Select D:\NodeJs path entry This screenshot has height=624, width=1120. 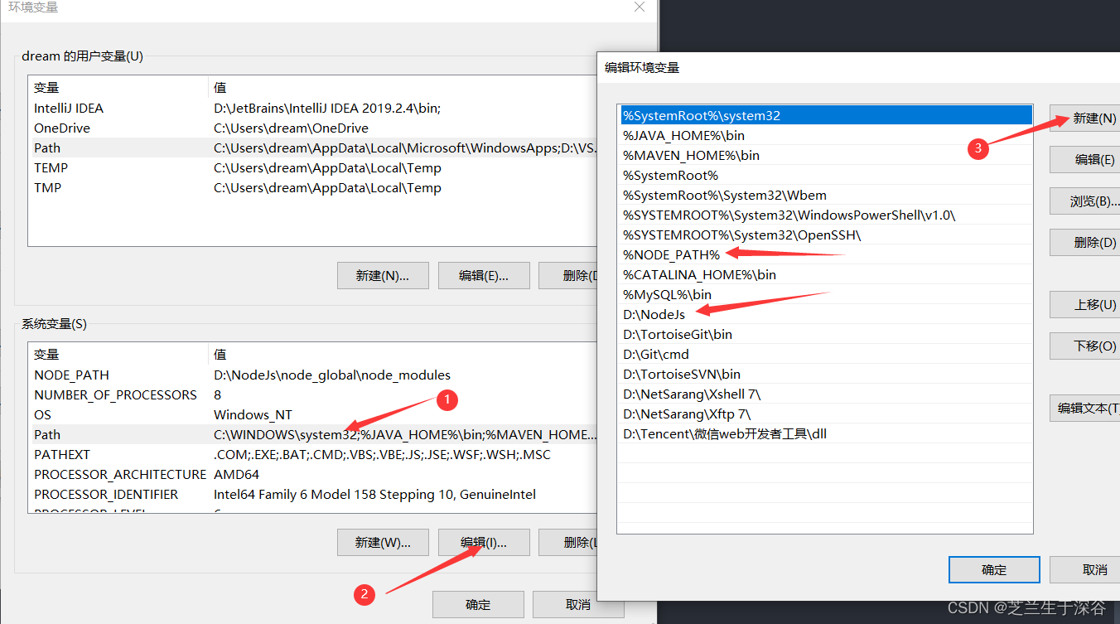(x=826, y=314)
